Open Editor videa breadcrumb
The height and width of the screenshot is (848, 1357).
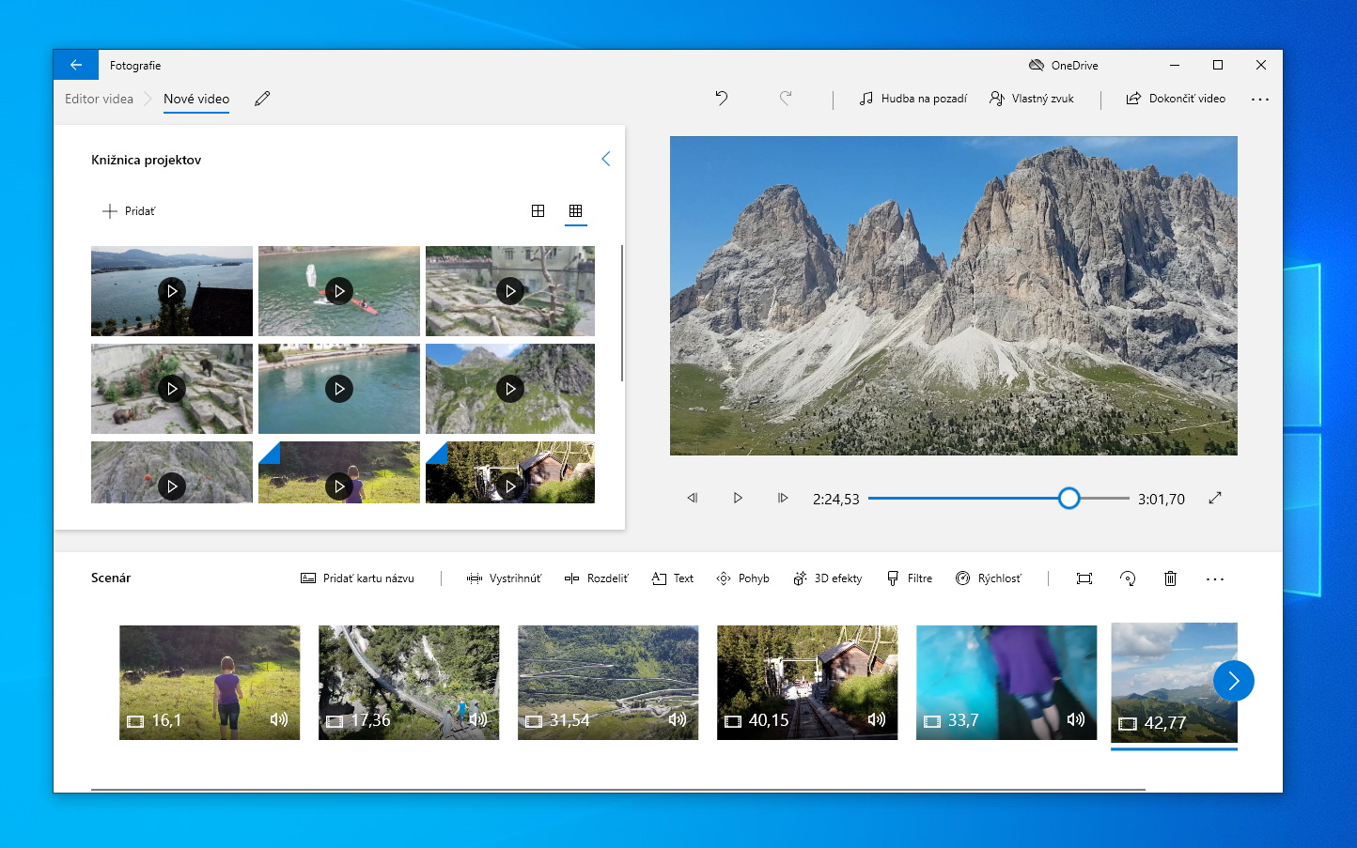99,99
